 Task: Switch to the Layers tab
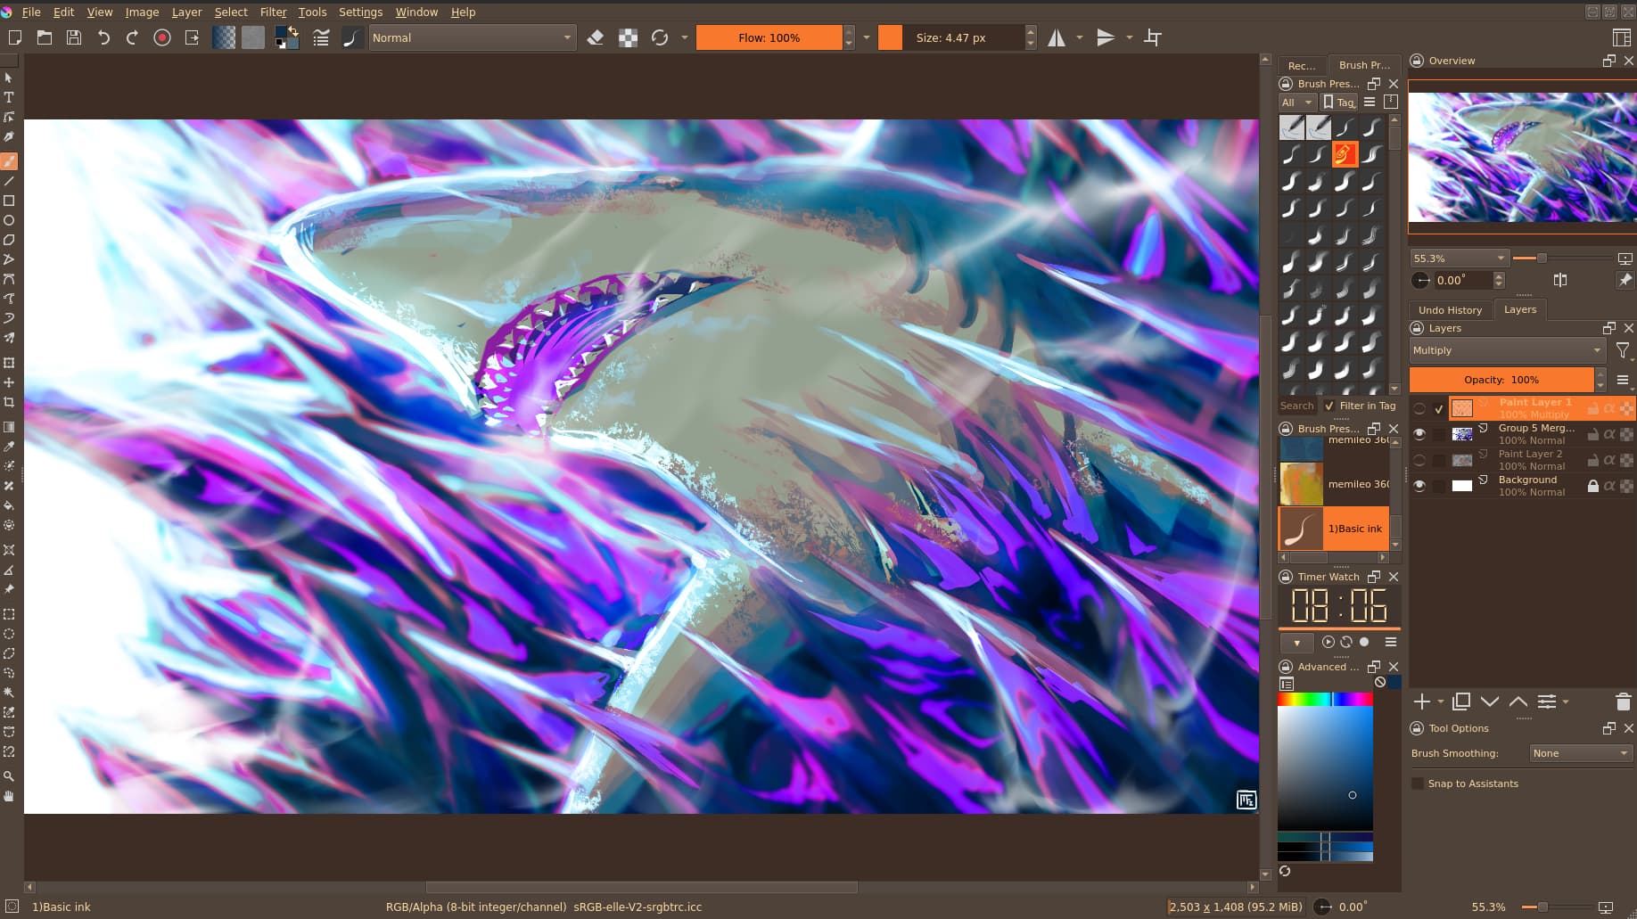pos(1519,309)
